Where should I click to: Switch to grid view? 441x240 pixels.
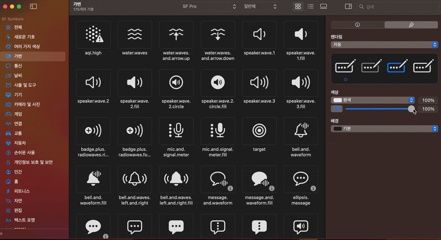click(x=298, y=6)
